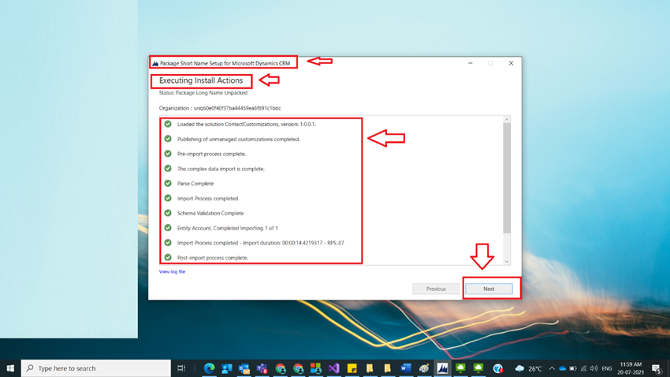670x377 pixels.
Task: Click the Next button
Action: pyautogui.click(x=489, y=289)
